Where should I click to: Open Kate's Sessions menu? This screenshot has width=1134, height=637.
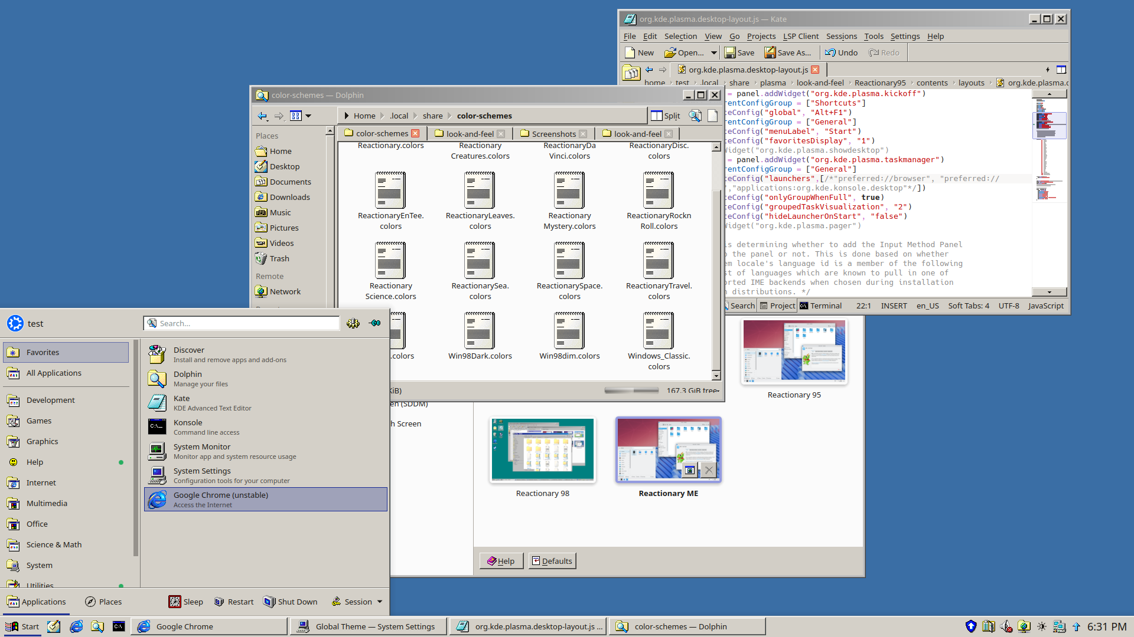[x=841, y=37]
